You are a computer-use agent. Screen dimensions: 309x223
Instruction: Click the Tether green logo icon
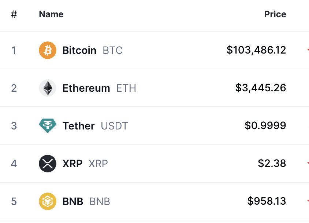tap(48, 126)
